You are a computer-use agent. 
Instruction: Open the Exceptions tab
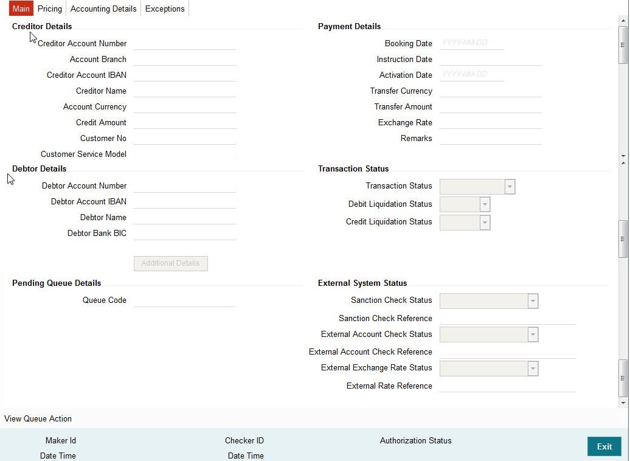click(165, 9)
